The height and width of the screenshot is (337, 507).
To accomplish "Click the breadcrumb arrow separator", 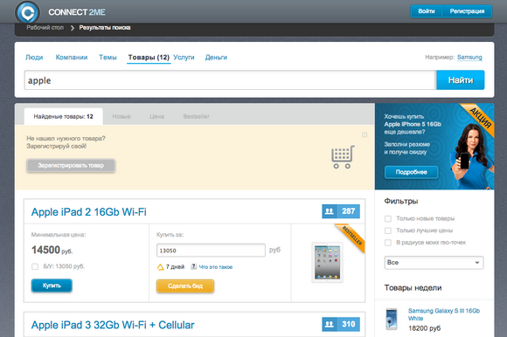I will (x=72, y=28).
